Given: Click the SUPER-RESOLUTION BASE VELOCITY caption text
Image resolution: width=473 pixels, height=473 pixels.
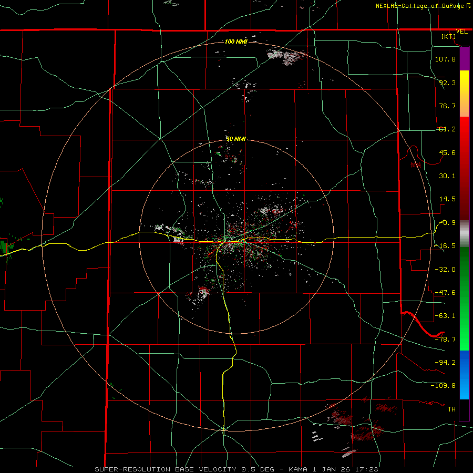Looking at the screenshot, I should tap(166, 469).
